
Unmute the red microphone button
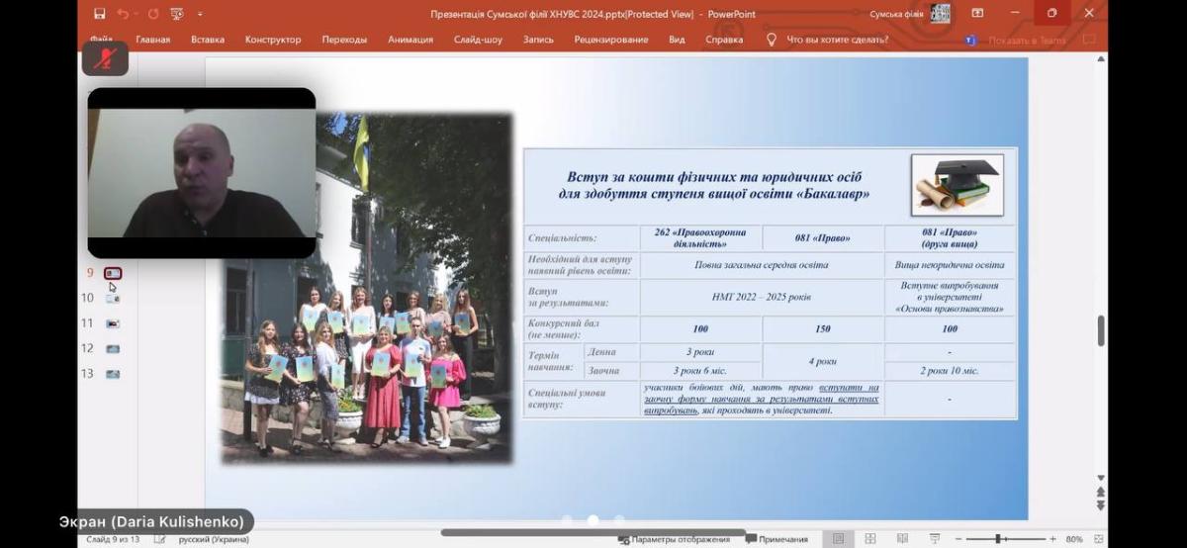104,58
